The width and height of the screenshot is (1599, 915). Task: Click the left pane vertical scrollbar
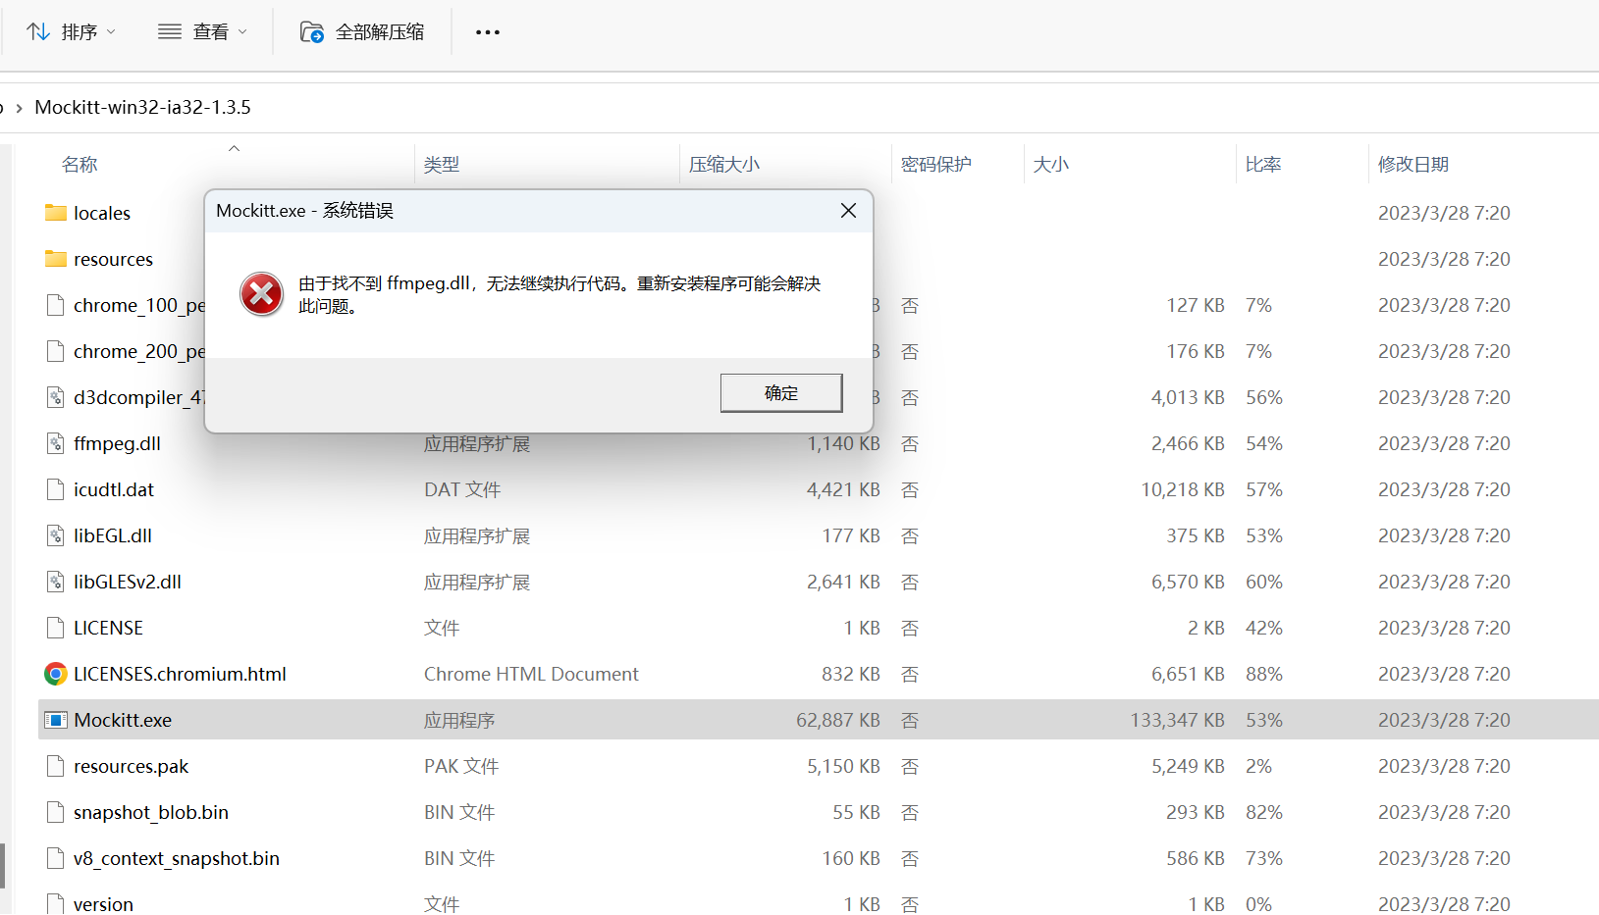[x=3, y=865]
